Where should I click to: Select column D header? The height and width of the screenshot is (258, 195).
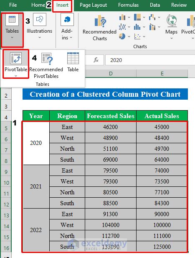click(111, 73)
